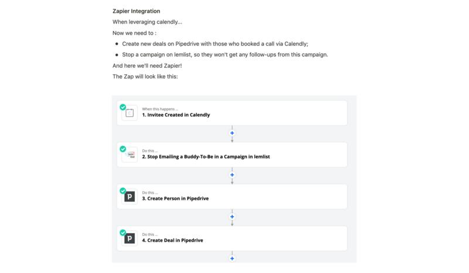The image size is (469, 273).
Task: Expand the "Invitee Created in Calendly" step
Action: 176,115
